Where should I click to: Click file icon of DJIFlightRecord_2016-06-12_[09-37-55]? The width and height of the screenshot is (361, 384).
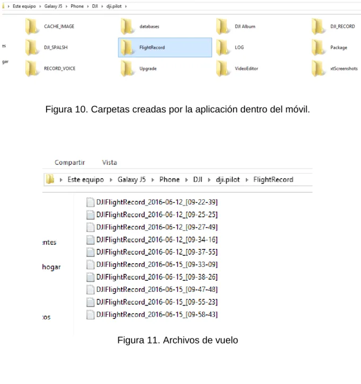(90, 252)
